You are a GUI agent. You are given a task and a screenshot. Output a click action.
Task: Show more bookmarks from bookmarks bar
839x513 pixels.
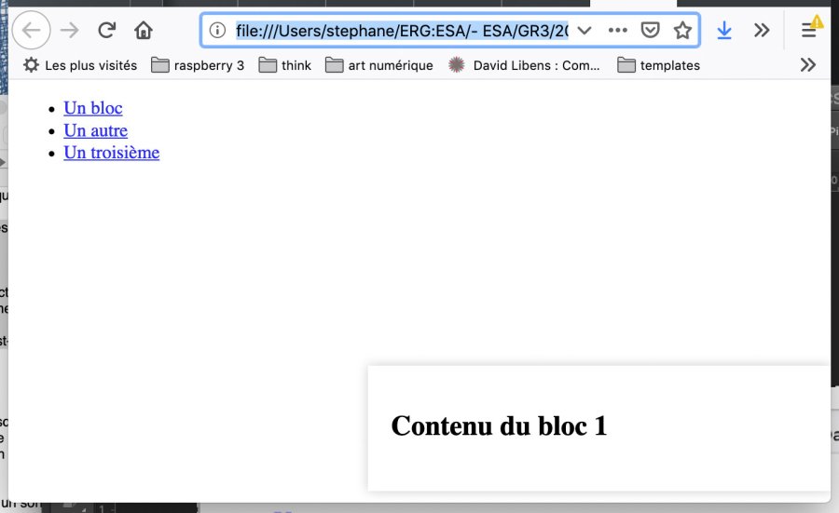[807, 65]
